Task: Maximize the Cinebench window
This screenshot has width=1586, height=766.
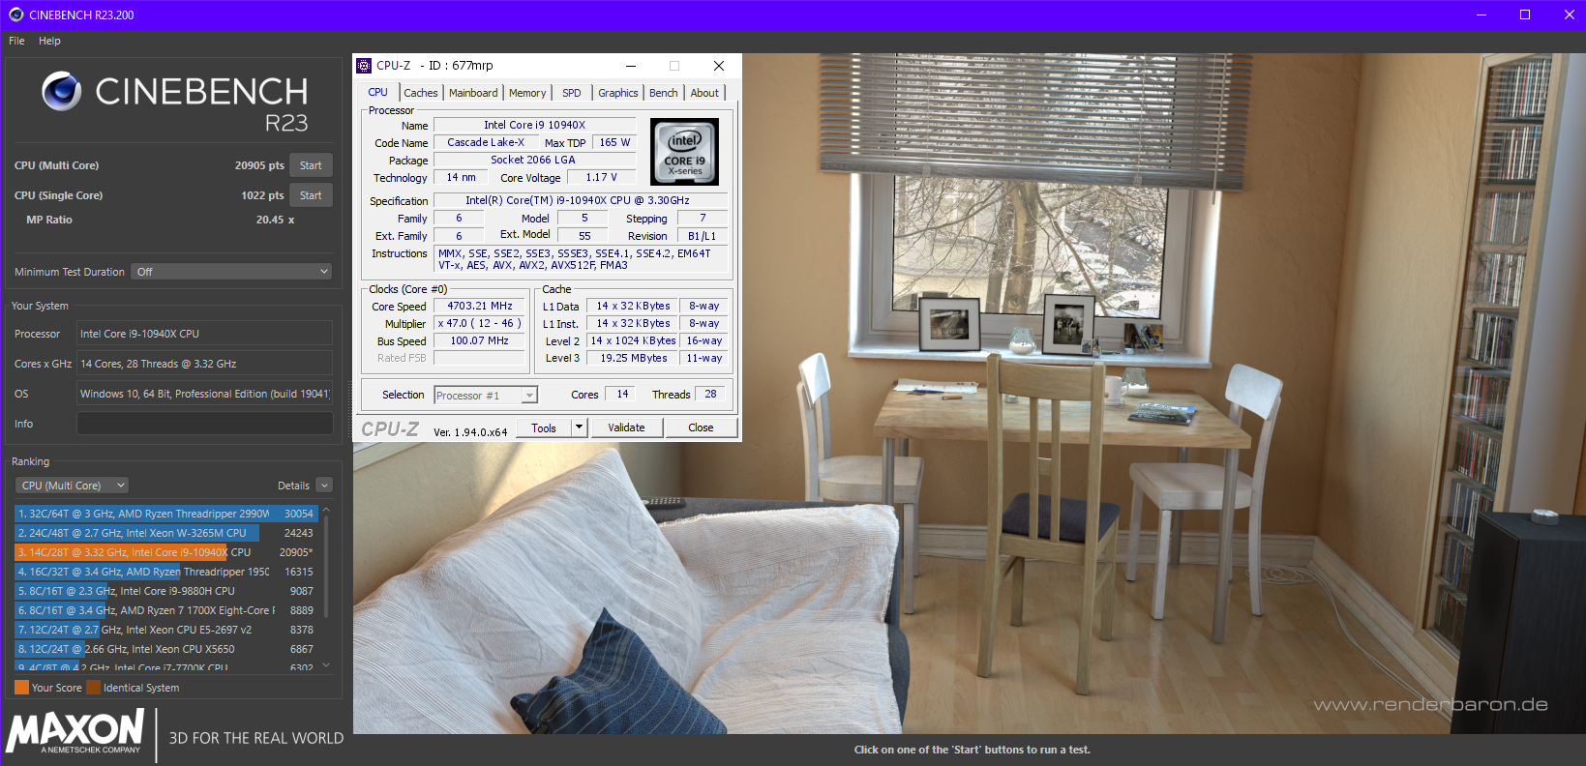Action: [1525, 15]
